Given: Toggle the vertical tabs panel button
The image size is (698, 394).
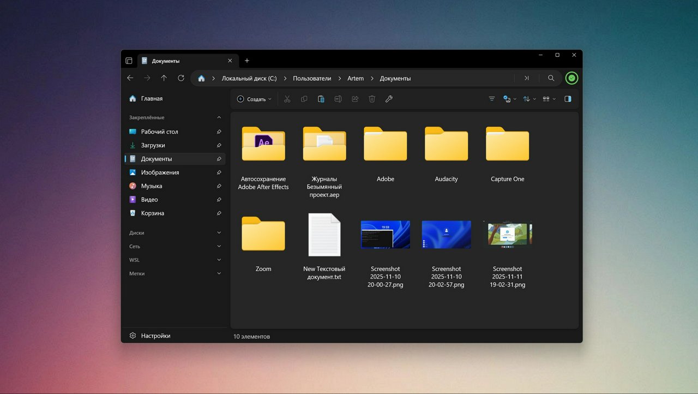Looking at the screenshot, I should (129, 61).
